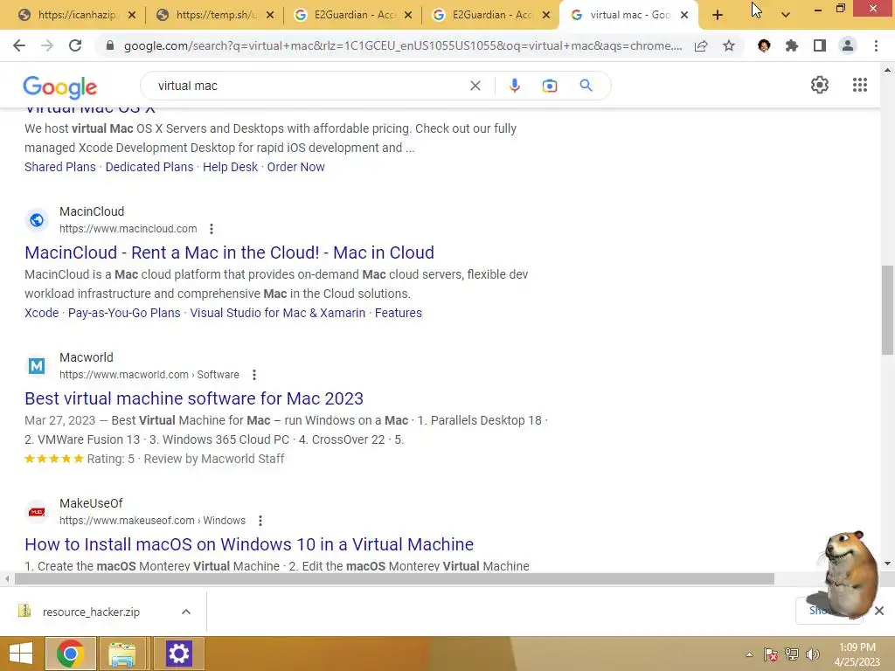Show hidden system tray icons
Image resolution: width=895 pixels, height=671 pixels.
click(x=749, y=654)
